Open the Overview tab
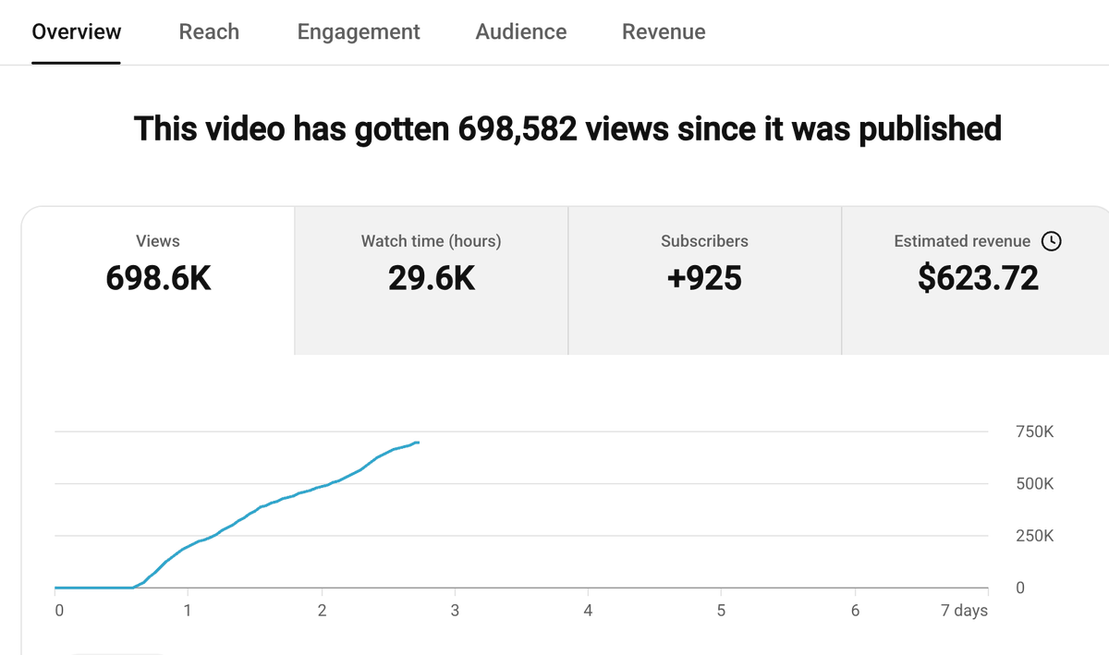The width and height of the screenshot is (1109, 655). [x=76, y=31]
